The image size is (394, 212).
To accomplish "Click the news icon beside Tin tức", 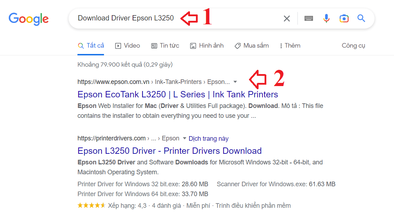I will [154, 46].
